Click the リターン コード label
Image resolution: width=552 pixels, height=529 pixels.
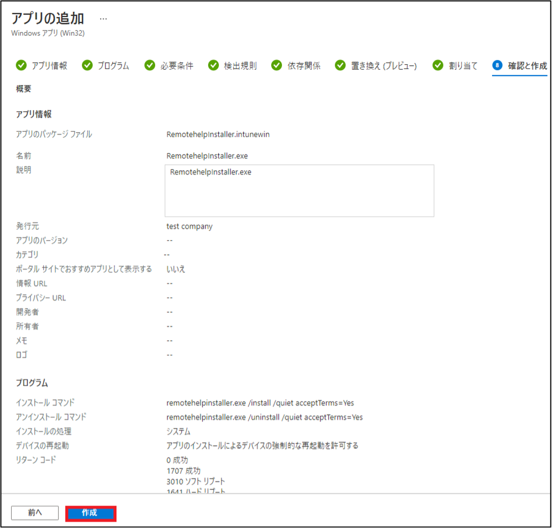pos(36,460)
